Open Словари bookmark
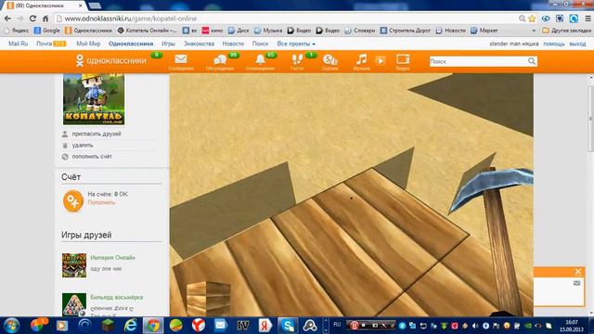This screenshot has width=594, height=334. coord(360,31)
